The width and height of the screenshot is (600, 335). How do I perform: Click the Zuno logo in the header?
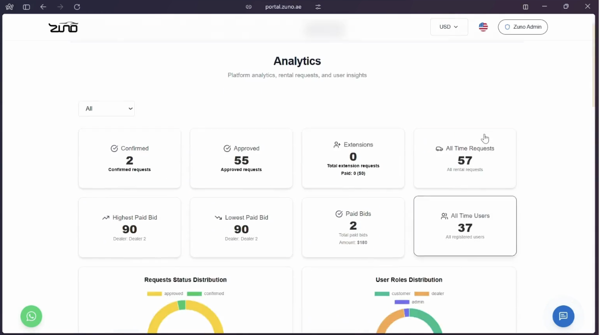pos(63,27)
